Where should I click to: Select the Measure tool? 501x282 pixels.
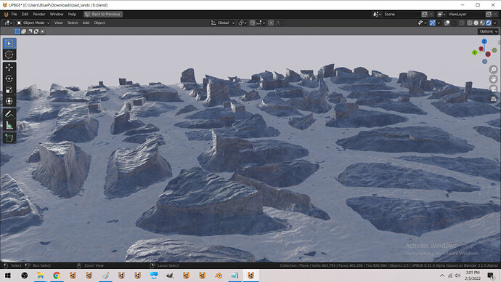point(9,125)
